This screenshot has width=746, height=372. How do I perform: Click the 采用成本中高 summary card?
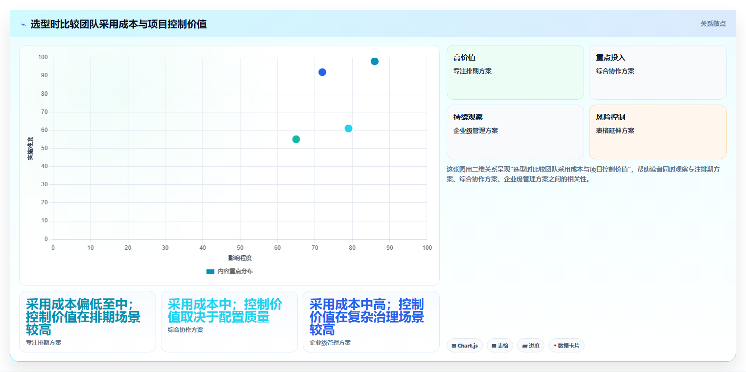(x=371, y=322)
